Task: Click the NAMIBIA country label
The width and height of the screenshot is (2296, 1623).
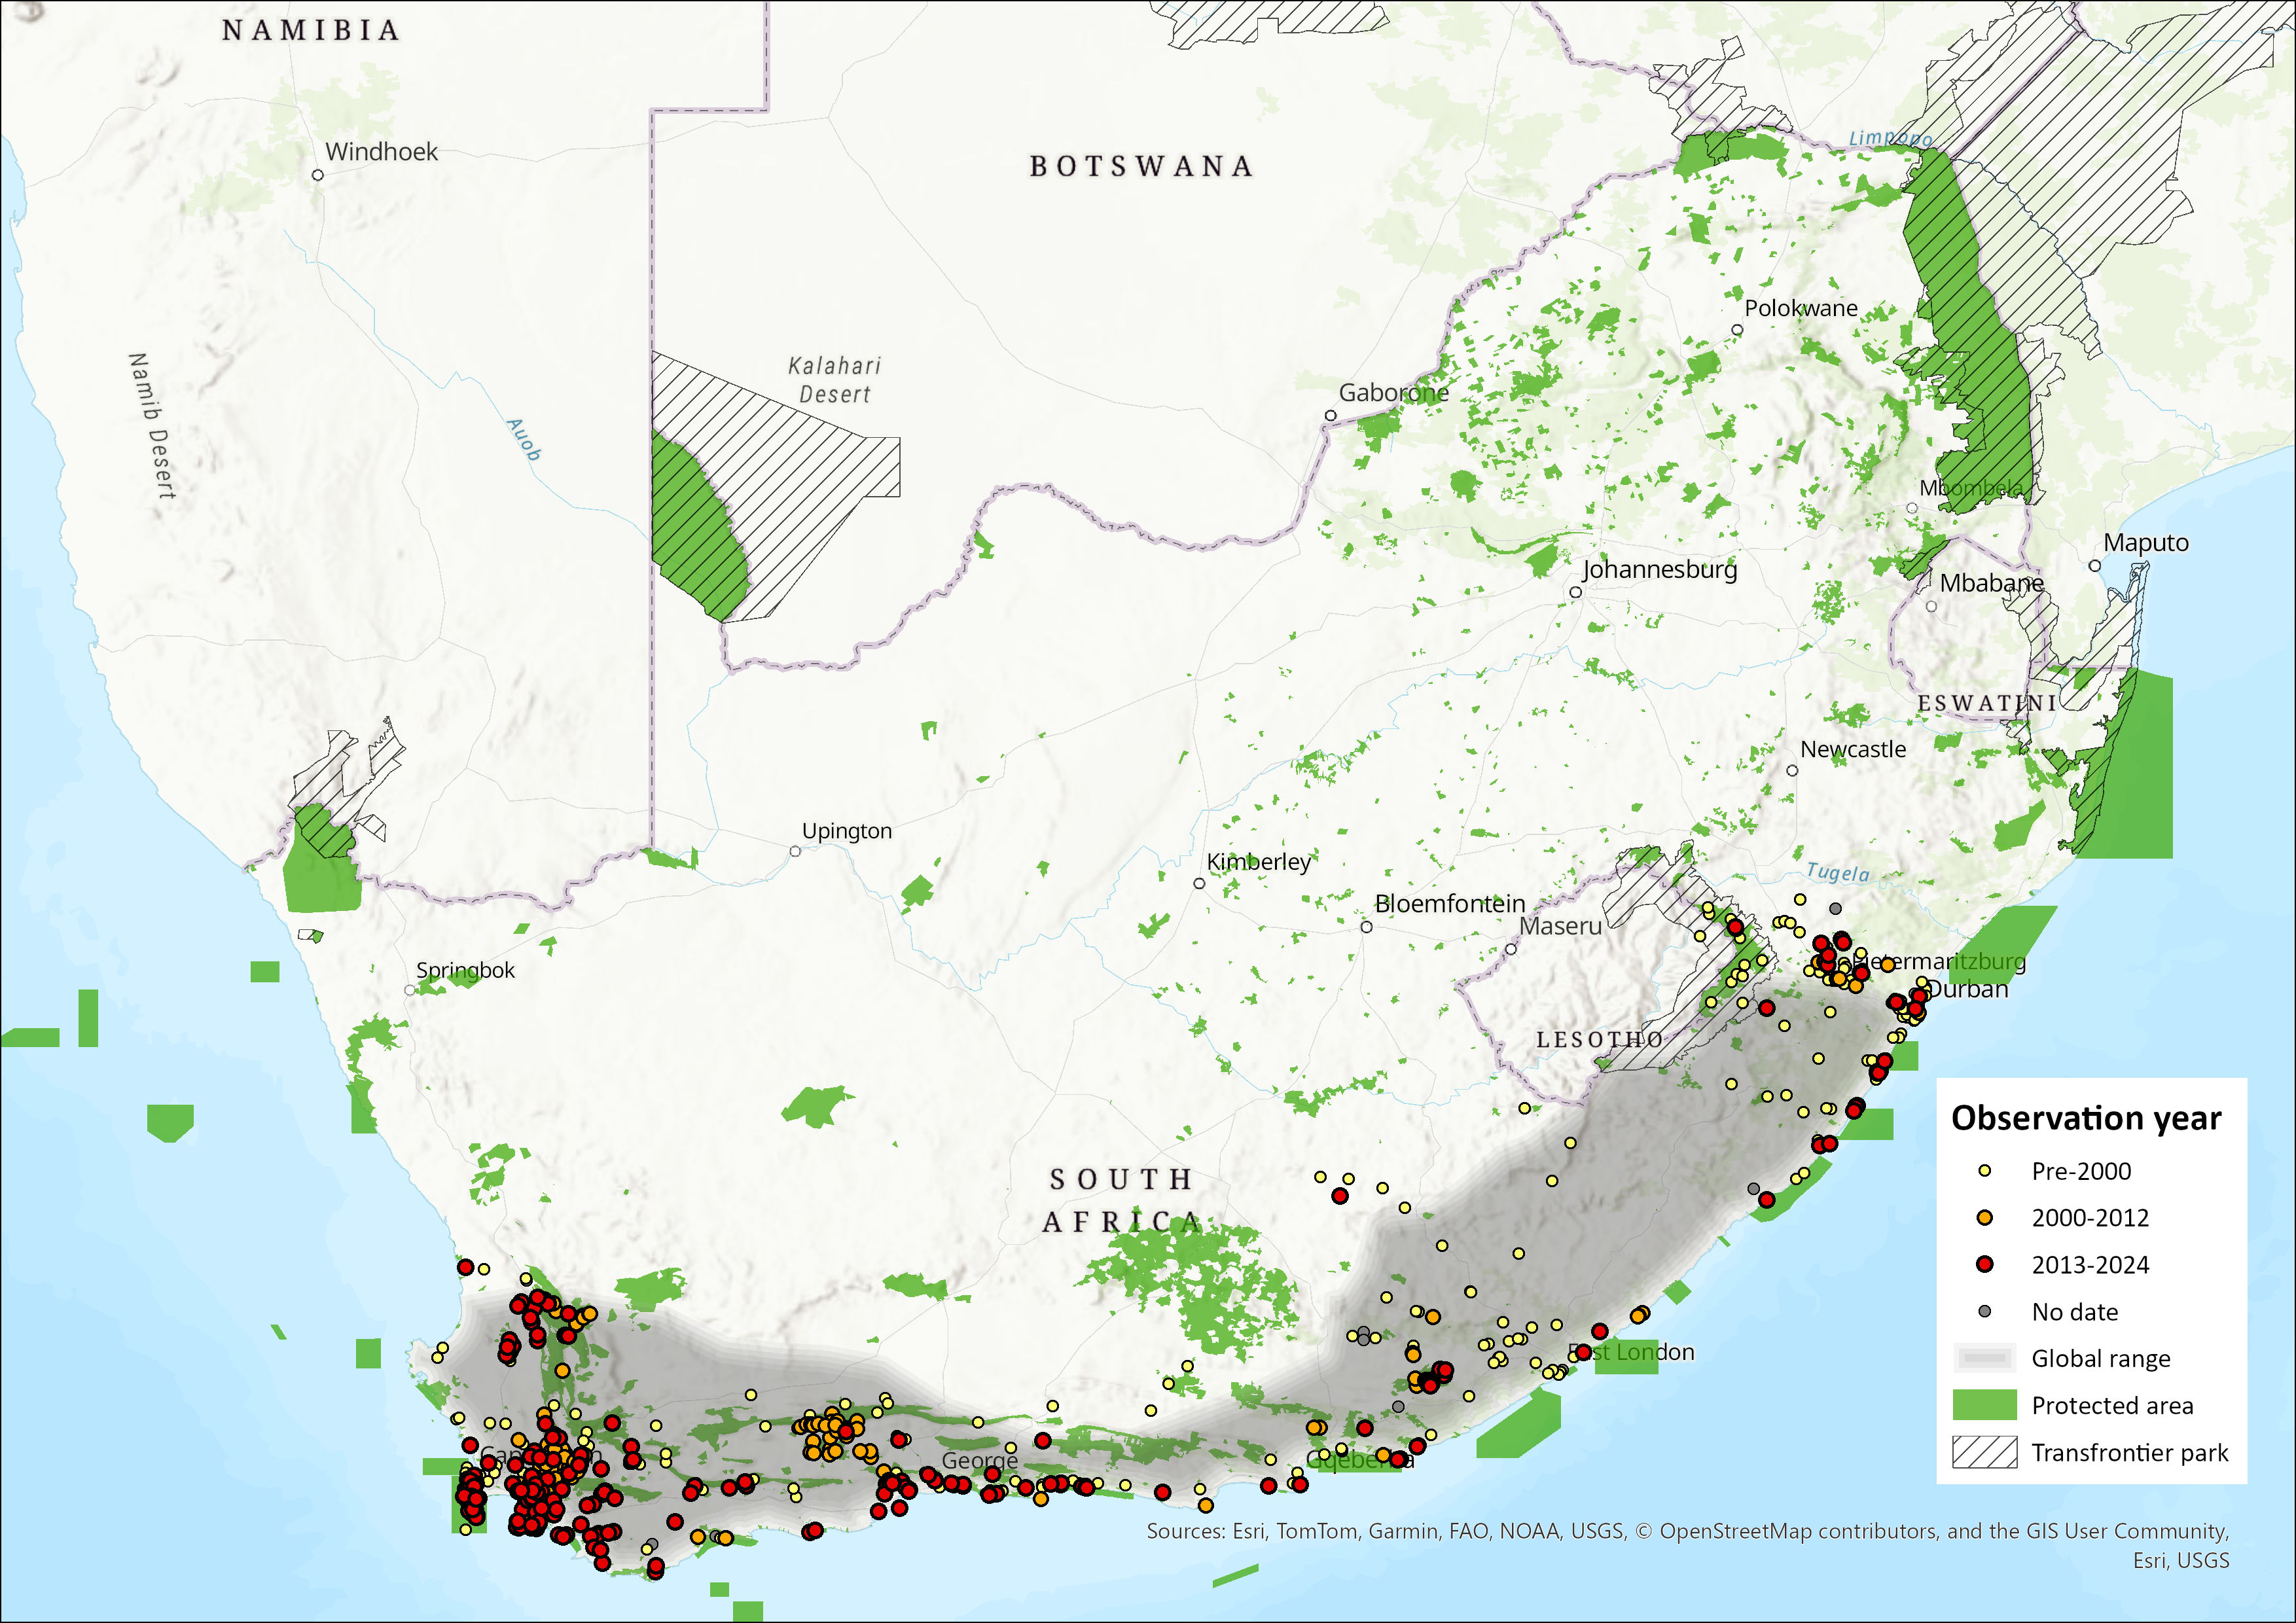Action: coord(311,31)
